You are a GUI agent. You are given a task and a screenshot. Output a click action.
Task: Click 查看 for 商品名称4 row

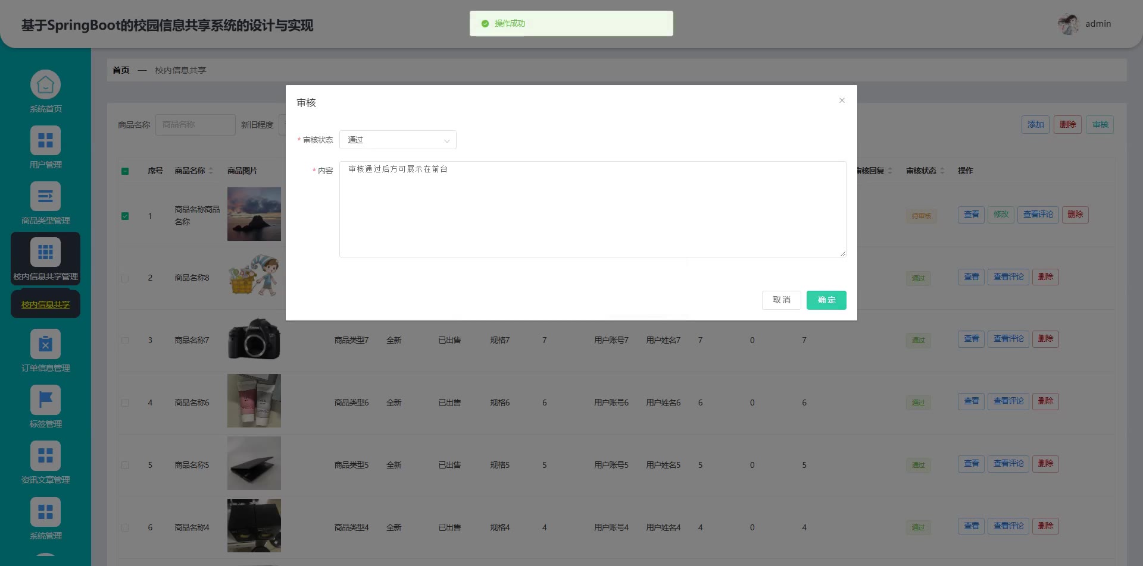click(x=971, y=526)
